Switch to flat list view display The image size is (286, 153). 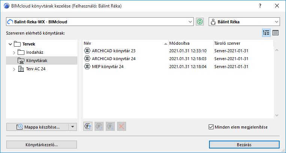coord(275,33)
